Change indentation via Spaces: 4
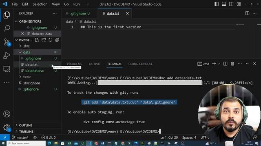This screenshot has height=146, width=261. [x=189, y=137]
